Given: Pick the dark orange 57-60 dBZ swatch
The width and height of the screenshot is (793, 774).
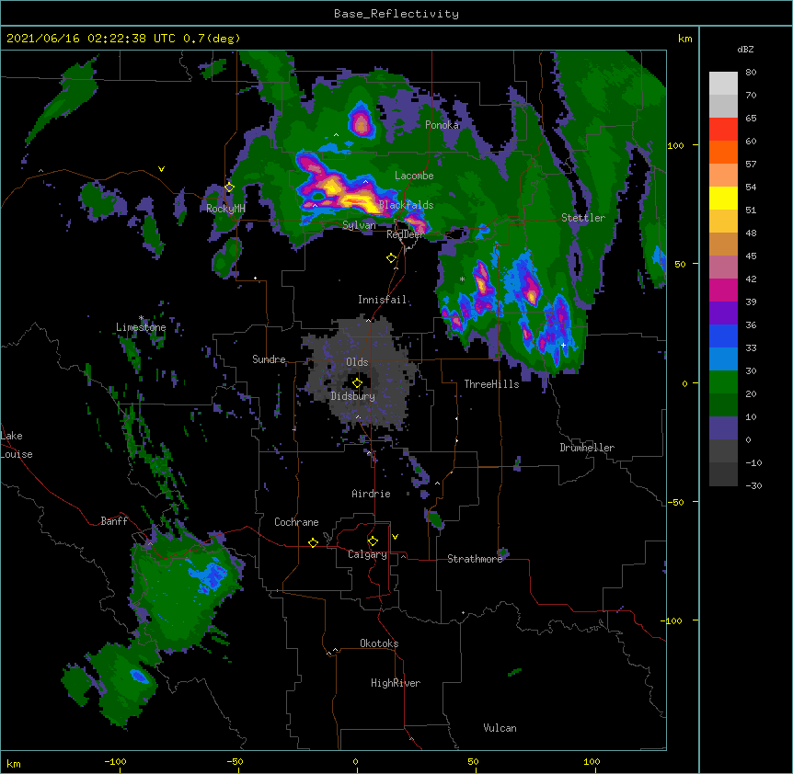Looking at the screenshot, I should tap(723, 152).
